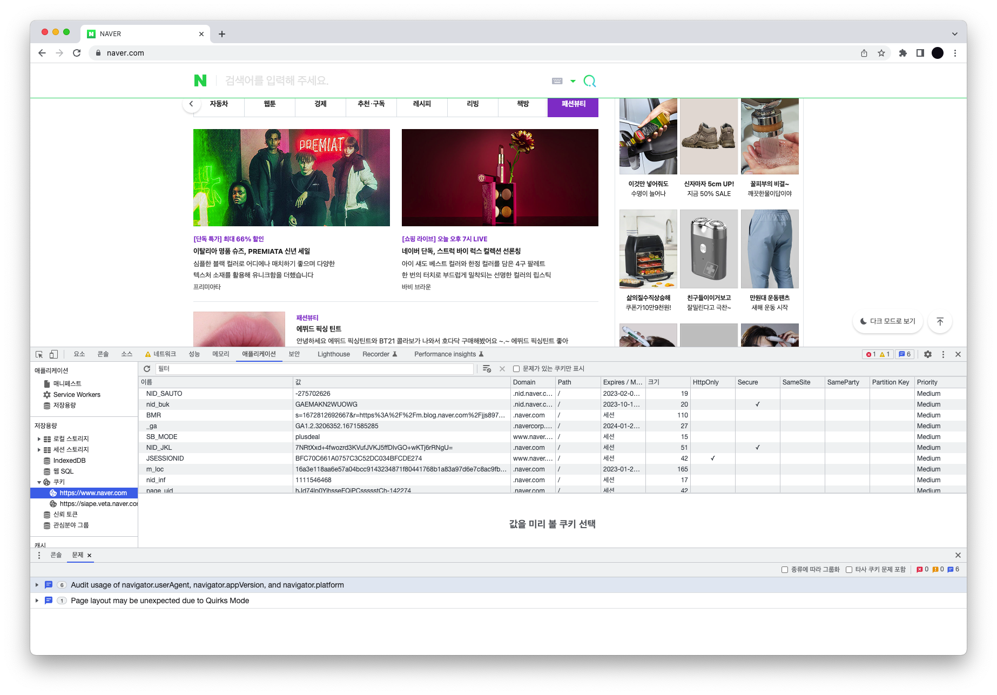This screenshot has height=695, width=997.
Task: Switch to the Console (콘솔) drawer tab
Action: (56, 555)
